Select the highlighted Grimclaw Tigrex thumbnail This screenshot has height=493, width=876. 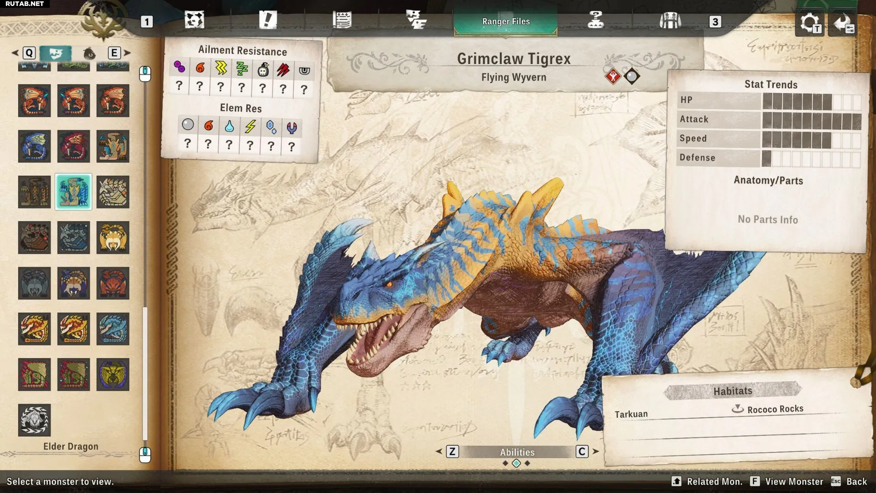click(x=73, y=192)
